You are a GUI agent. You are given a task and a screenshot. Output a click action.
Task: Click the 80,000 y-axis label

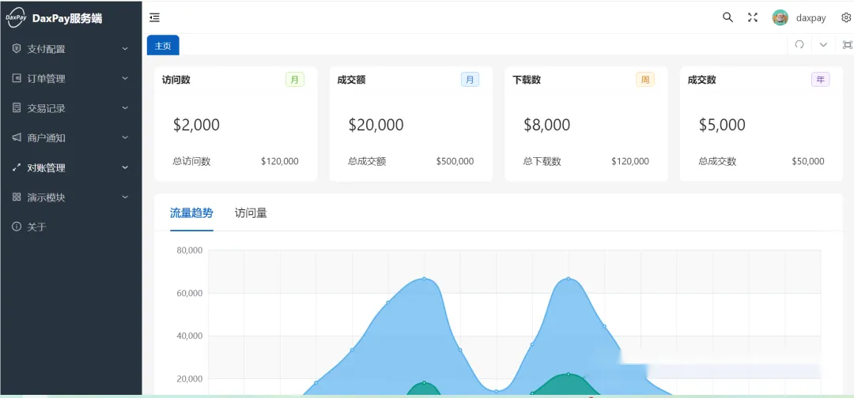pyautogui.click(x=190, y=250)
